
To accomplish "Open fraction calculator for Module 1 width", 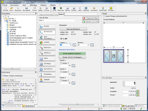I will 73,66.
